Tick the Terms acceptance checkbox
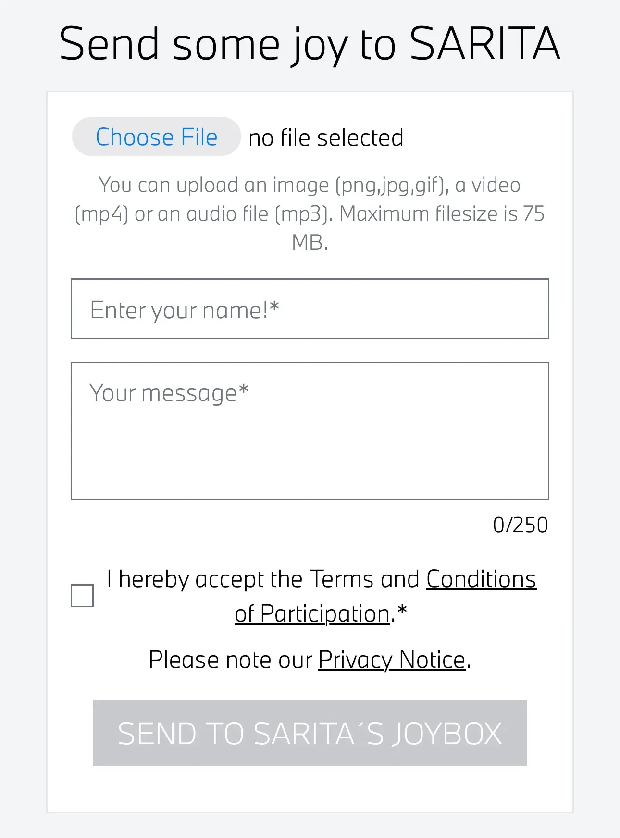Image resolution: width=620 pixels, height=838 pixels. 82,596
